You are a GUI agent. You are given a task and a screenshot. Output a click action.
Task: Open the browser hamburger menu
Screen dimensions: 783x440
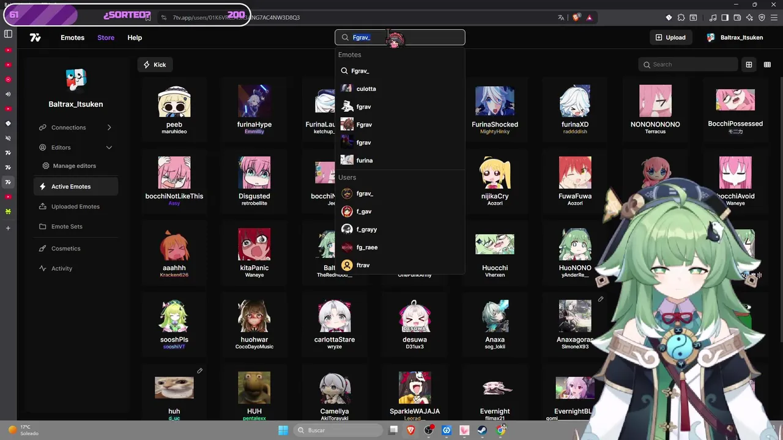pos(773,18)
